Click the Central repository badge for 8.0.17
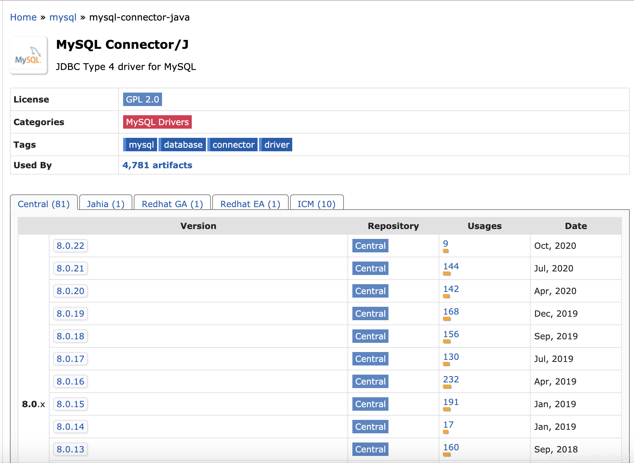634x463 pixels. click(370, 359)
